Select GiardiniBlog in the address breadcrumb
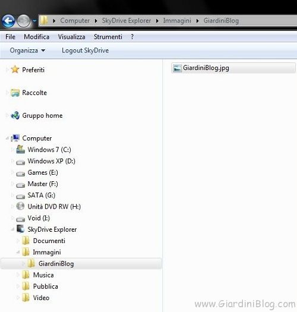The image size is (297, 312). (x=221, y=20)
